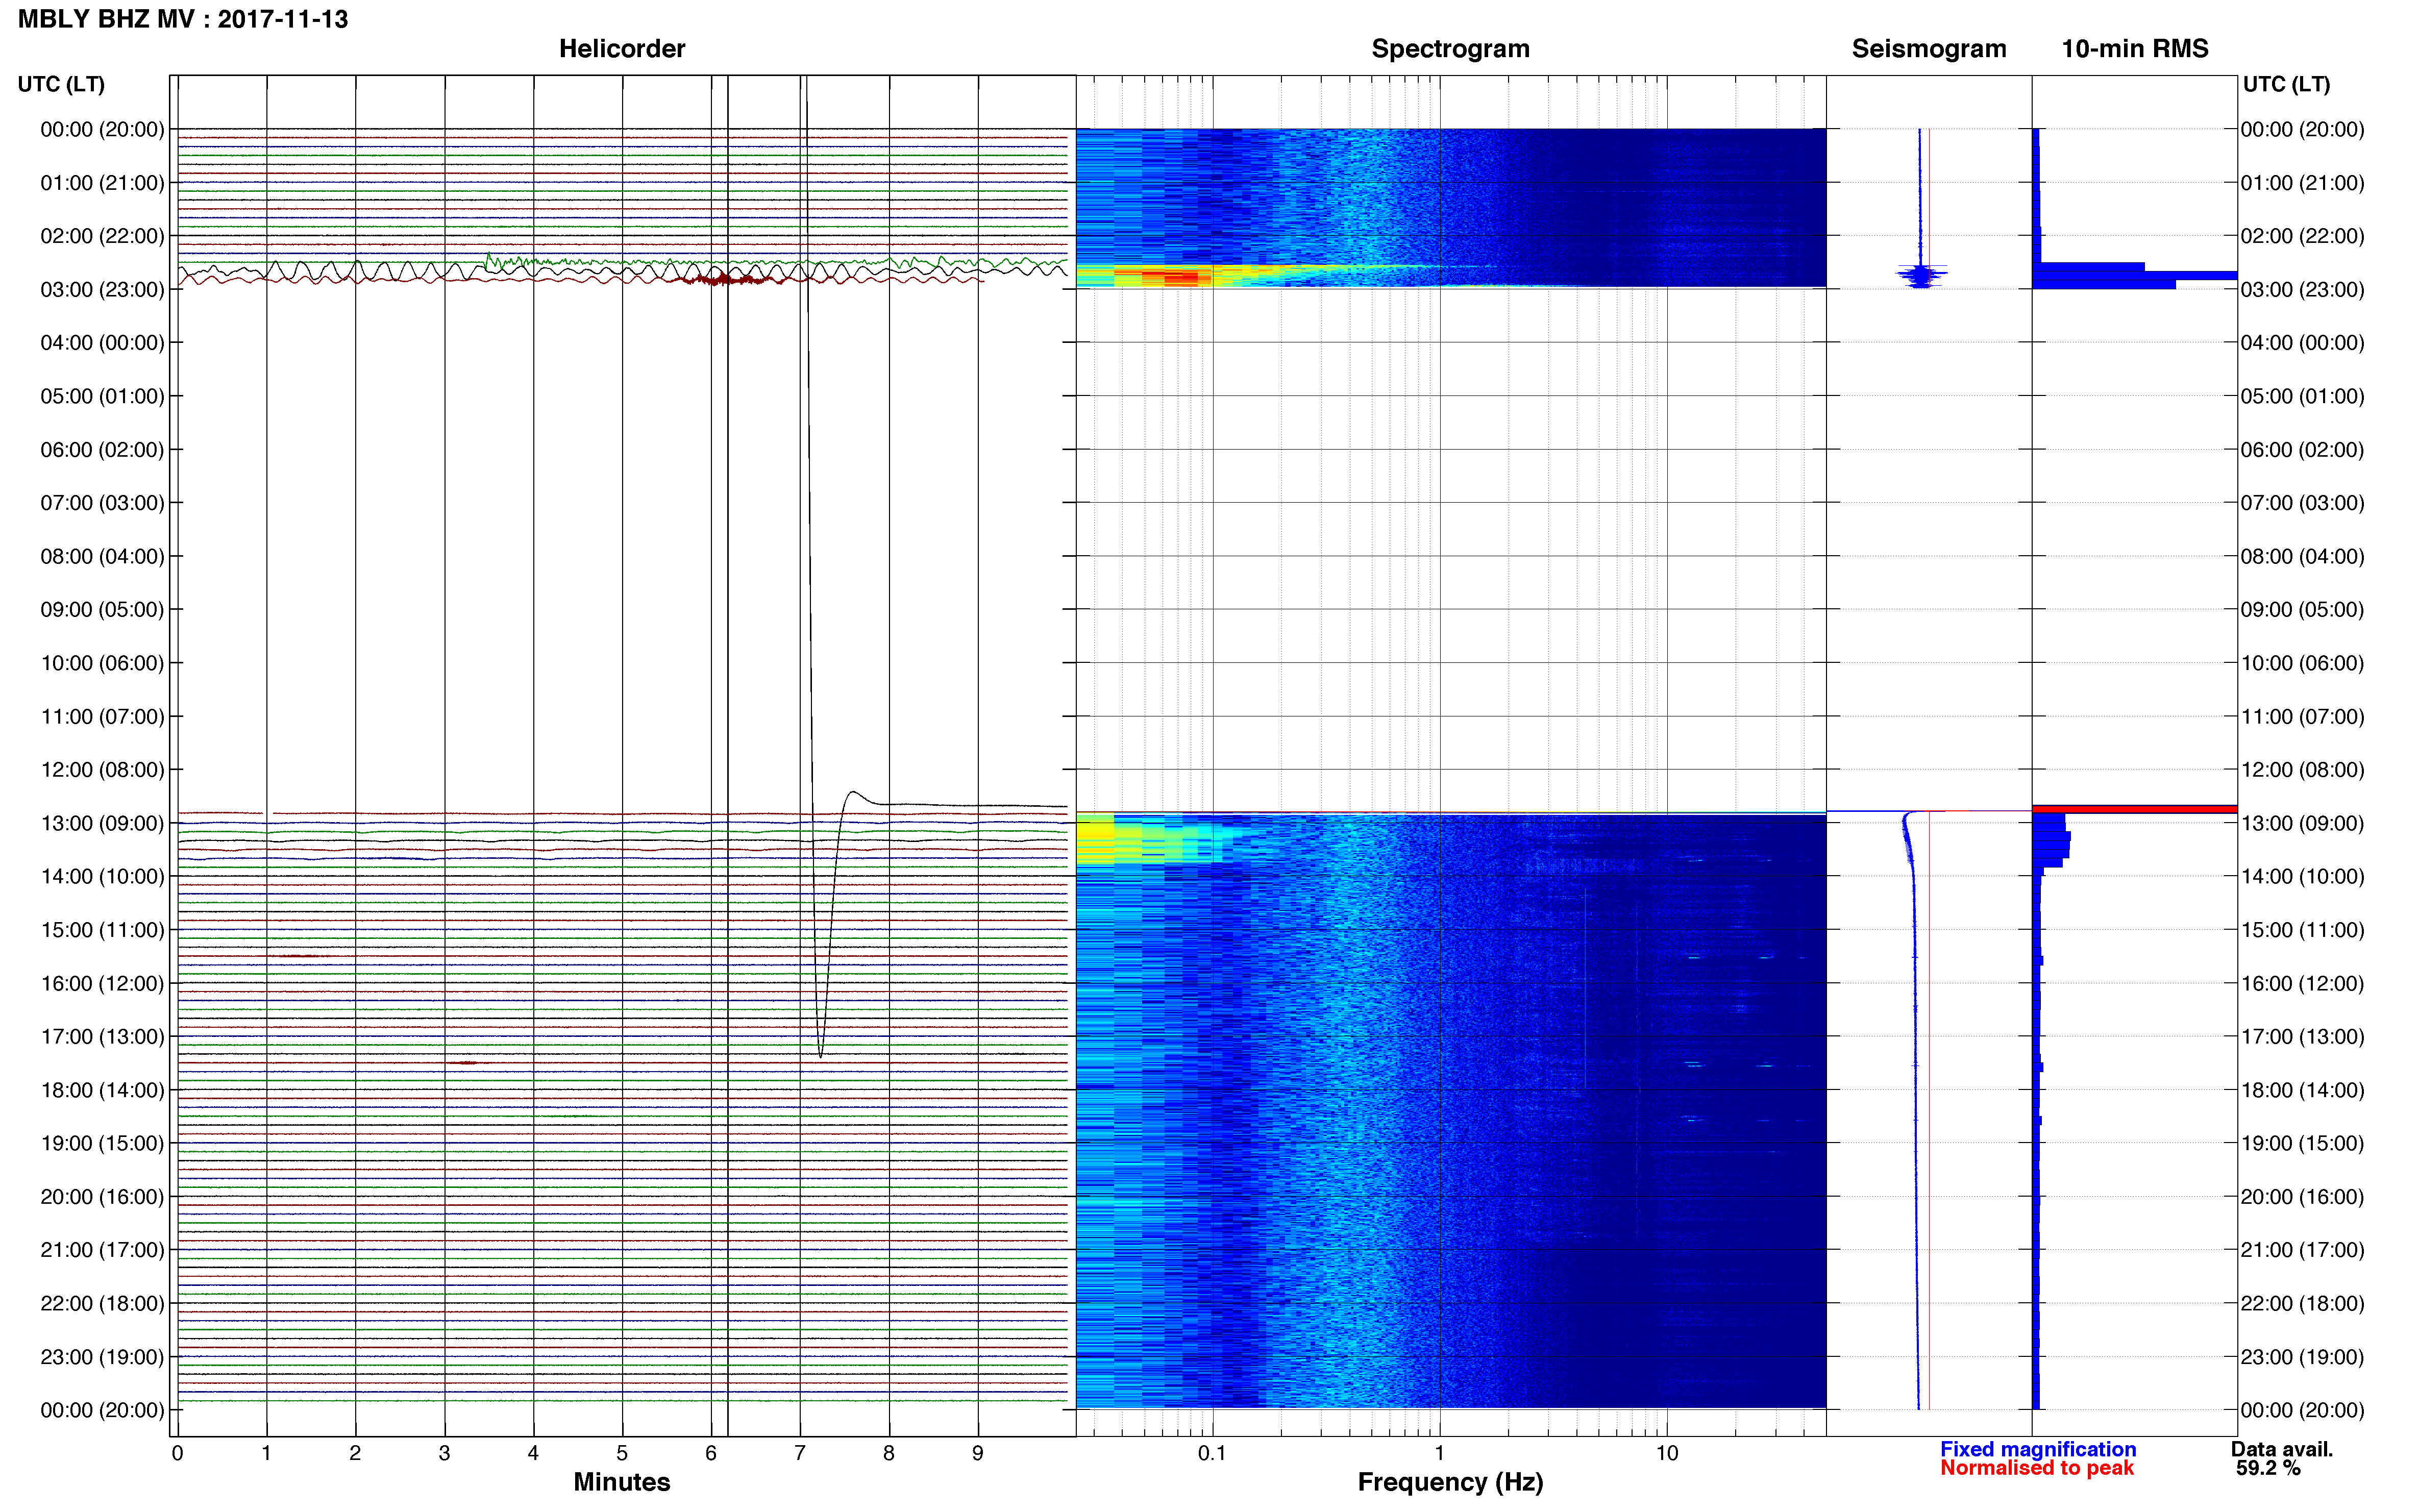This screenshot has height=1512, width=2419.
Task: Click the left 'UTC (LT)' axis label
Action: pos(61,84)
